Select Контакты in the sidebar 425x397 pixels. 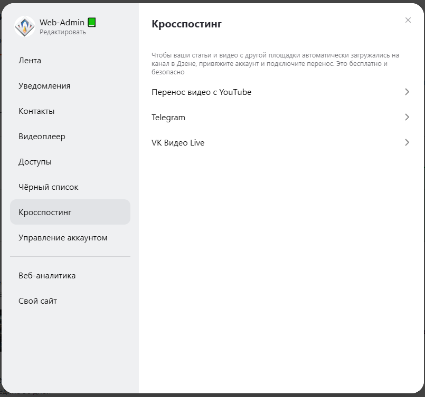tap(70, 111)
